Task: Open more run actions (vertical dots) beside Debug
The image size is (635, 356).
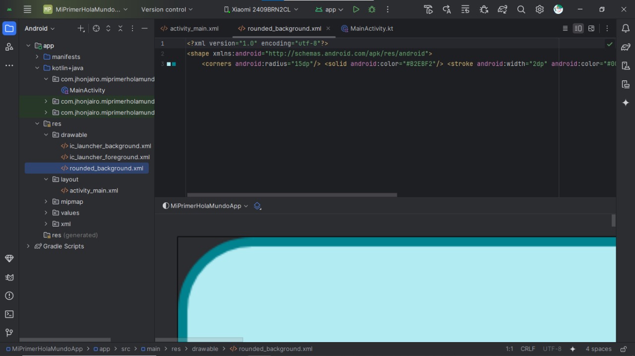Action: (x=387, y=9)
